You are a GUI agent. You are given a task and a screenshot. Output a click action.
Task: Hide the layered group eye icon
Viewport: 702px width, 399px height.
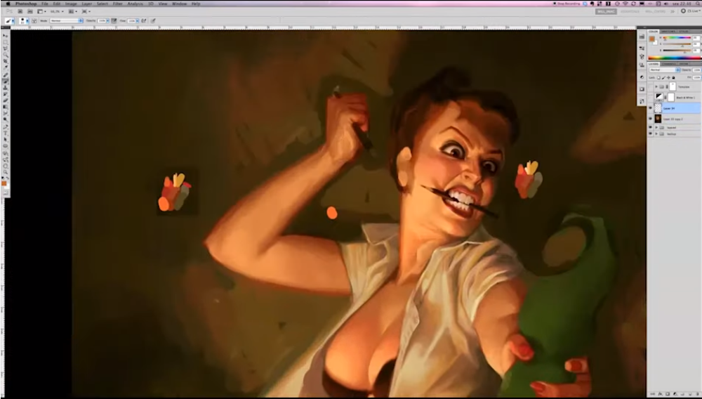point(651,128)
